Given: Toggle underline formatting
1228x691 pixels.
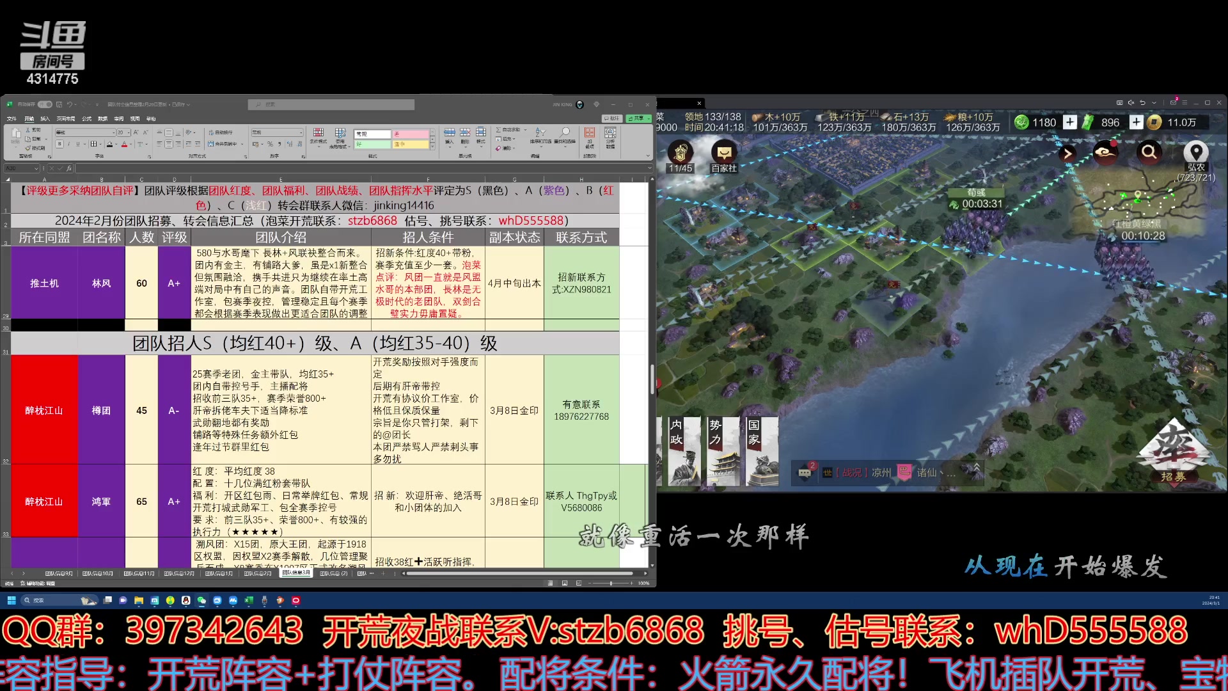Looking at the screenshot, I should tap(77, 144).
